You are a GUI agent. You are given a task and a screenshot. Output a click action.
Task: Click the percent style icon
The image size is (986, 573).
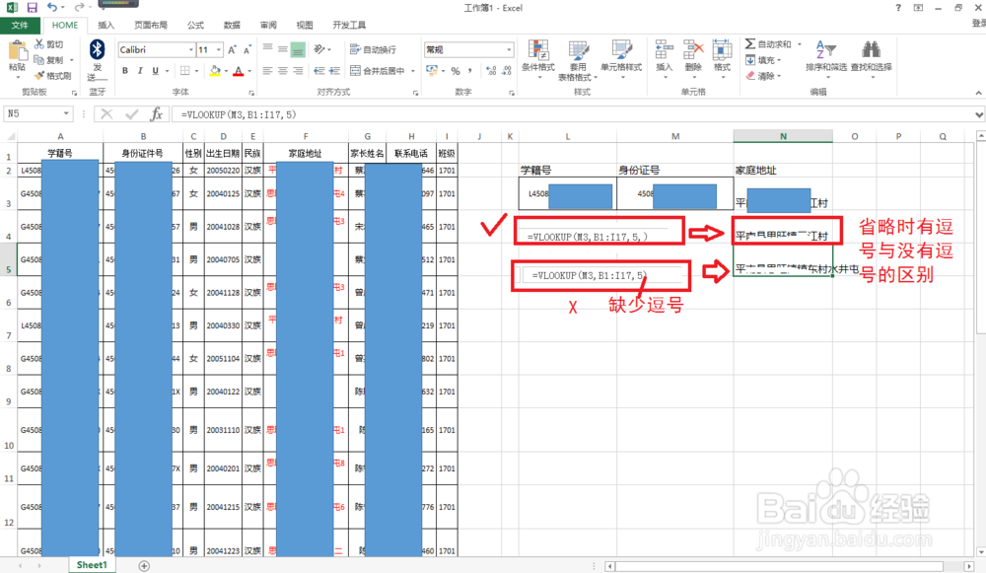point(456,70)
